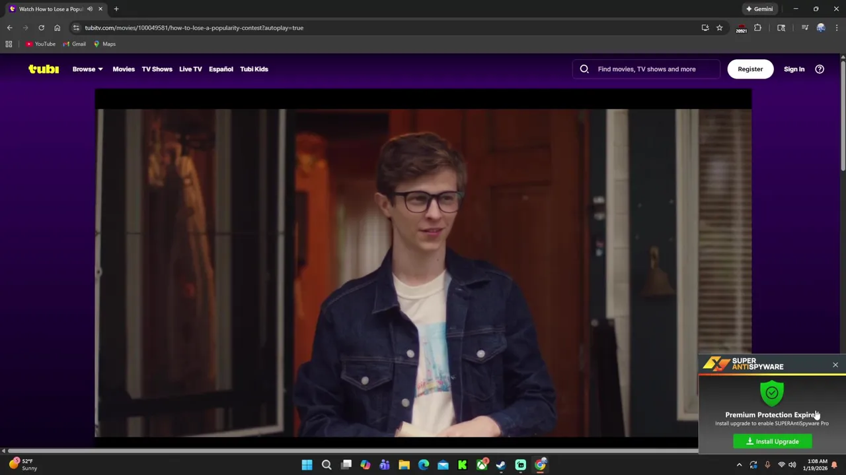Open the media controls icon in toolbar
This screenshot has height=475, width=846.
(x=804, y=28)
